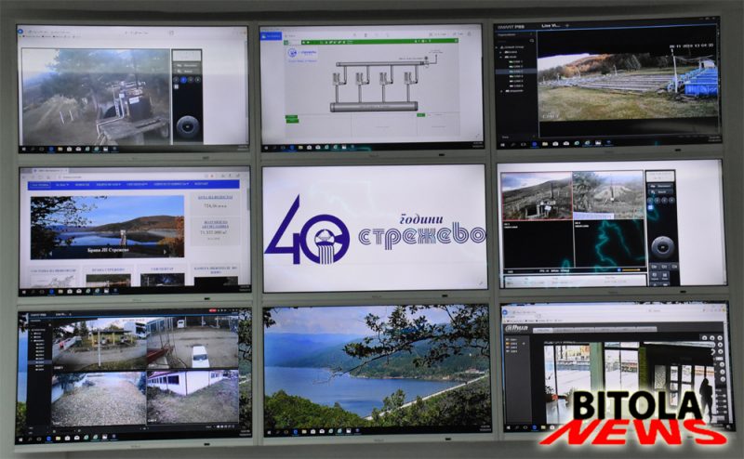Click the PTZ joystick on the middle-right monitor
The height and width of the screenshot is (459, 744).
[x=661, y=246]
